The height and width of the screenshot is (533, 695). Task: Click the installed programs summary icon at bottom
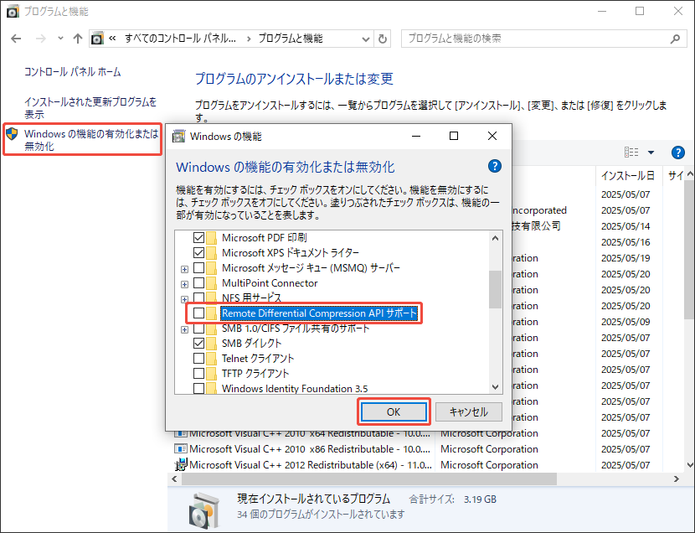point(203,510)
